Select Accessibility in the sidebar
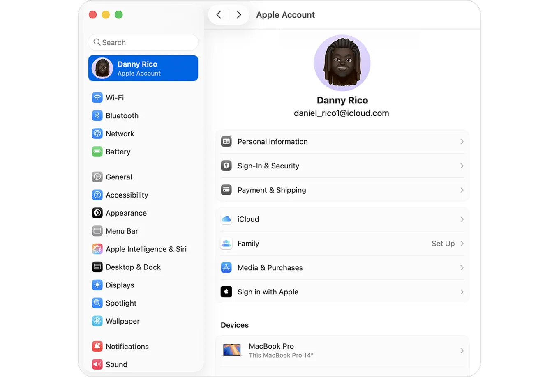 point(143,195)
